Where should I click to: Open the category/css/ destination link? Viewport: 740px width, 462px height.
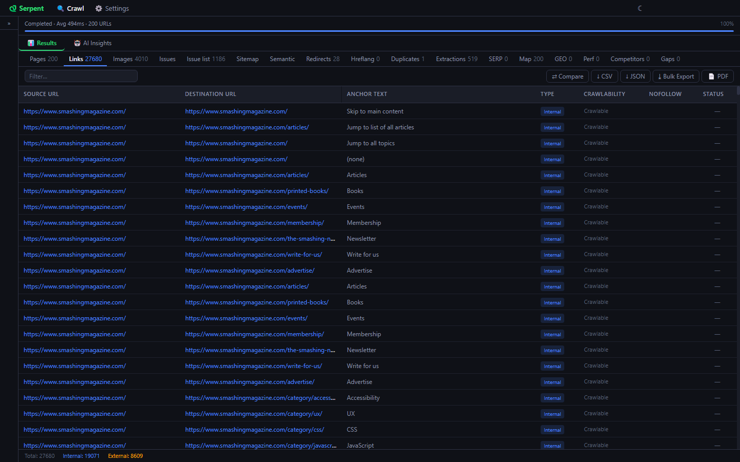[255, 430]
